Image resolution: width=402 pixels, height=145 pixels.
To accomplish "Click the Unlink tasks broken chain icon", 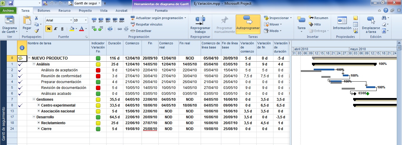I will [126, 29].
